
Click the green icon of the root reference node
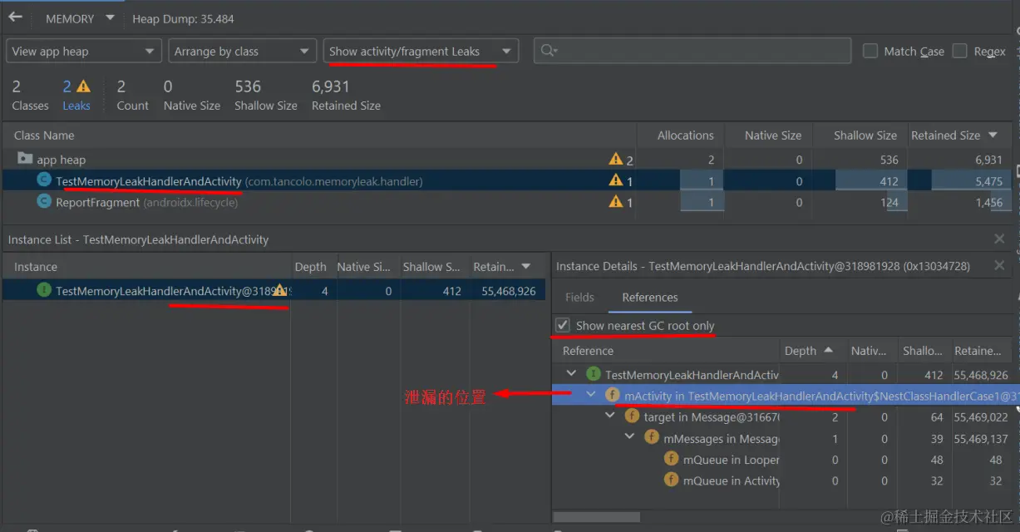pyautogui.click(x=594, y=374)
